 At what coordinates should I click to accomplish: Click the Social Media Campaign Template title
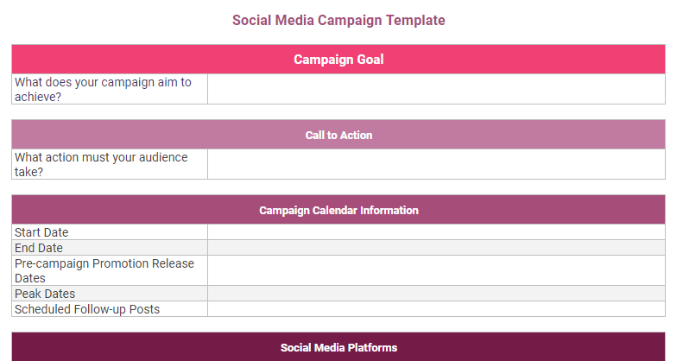point(338,20)
